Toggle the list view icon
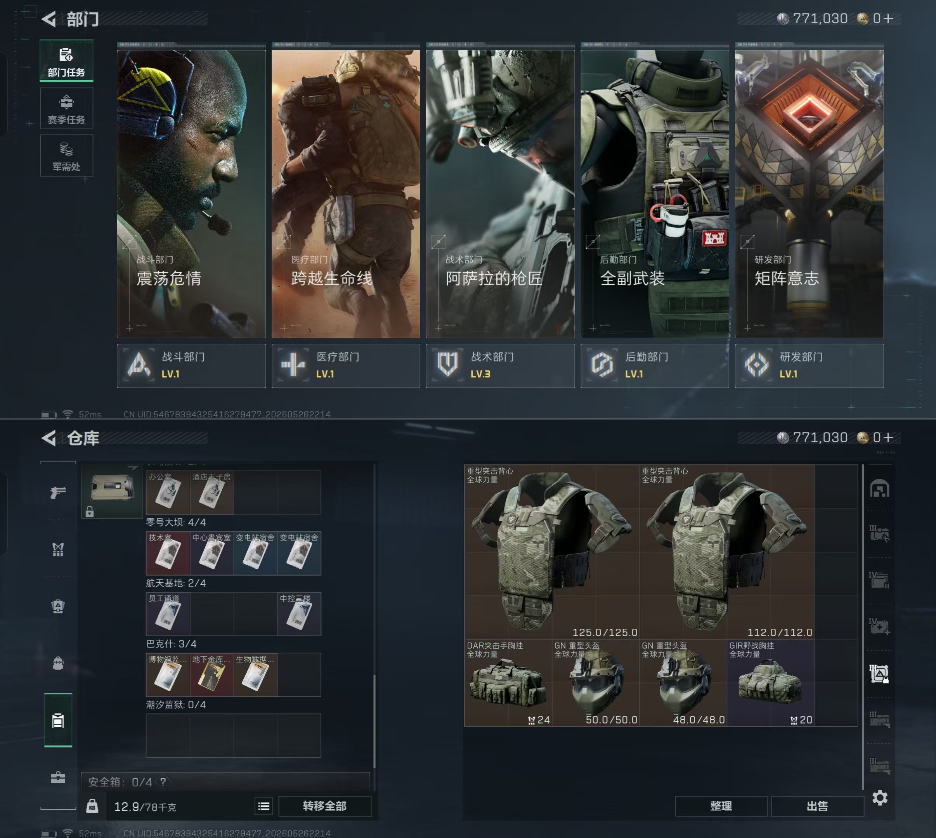This screenshot has width=936, height=838. (x=264, y=806)
